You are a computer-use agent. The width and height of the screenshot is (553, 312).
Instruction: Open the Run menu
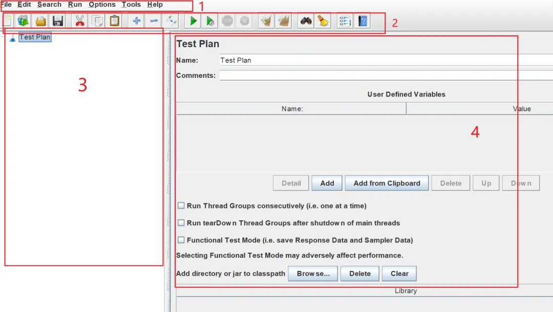coord(75,4)
